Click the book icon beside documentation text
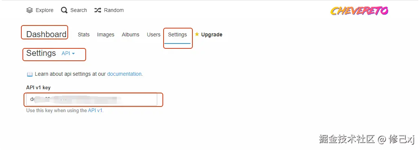 click(x=30, y=74)
